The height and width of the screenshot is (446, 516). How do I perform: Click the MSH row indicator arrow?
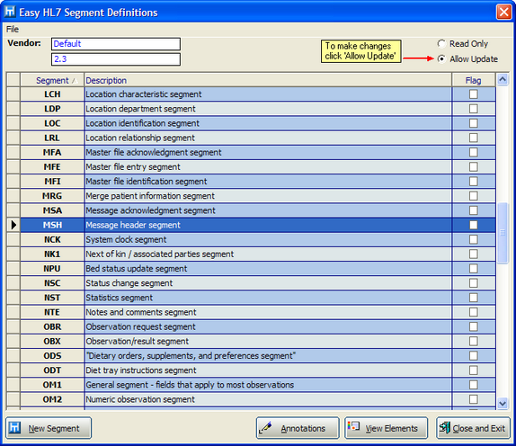[13, 225]
